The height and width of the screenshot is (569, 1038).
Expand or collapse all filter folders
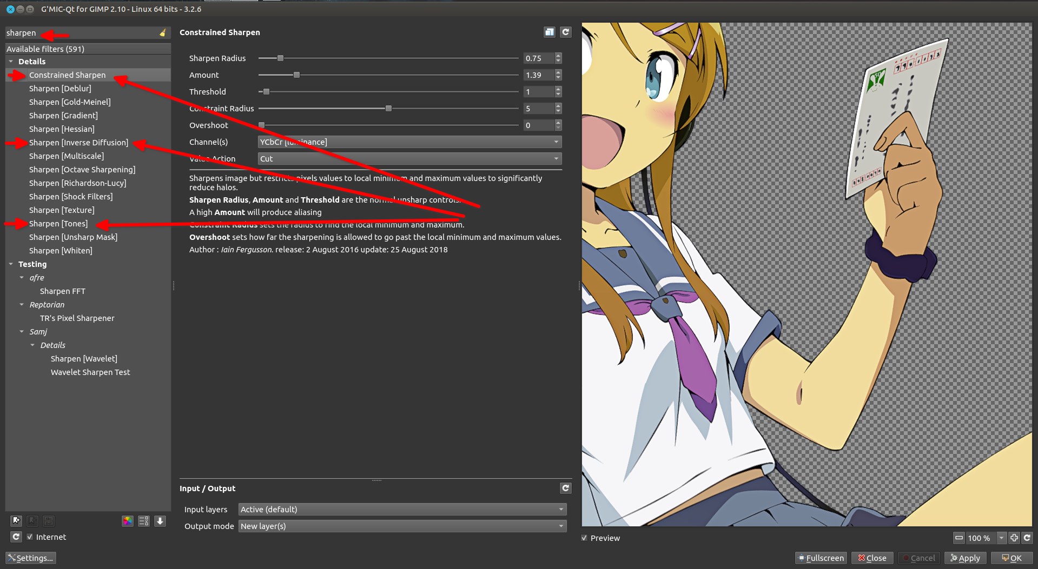coord(160,521)
